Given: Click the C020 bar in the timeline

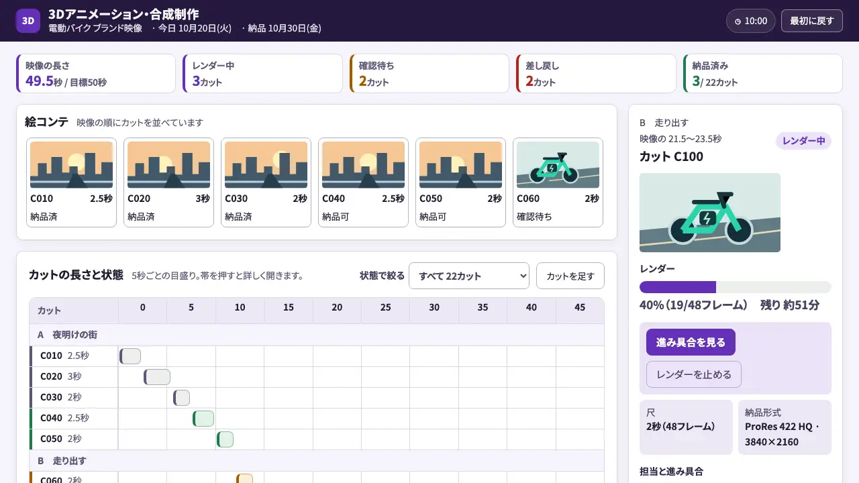Looking at the screenshot, I should coord(157,377).
